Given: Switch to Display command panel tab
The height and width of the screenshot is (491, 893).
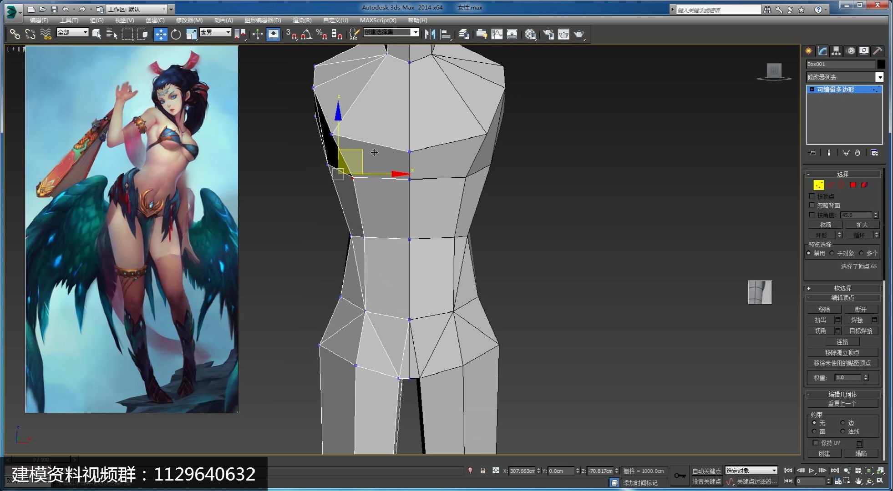Looking at the screenshot, I should [x=864, y=51].
